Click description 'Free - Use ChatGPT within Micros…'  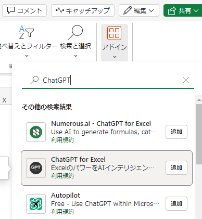(x=105, y=204)
